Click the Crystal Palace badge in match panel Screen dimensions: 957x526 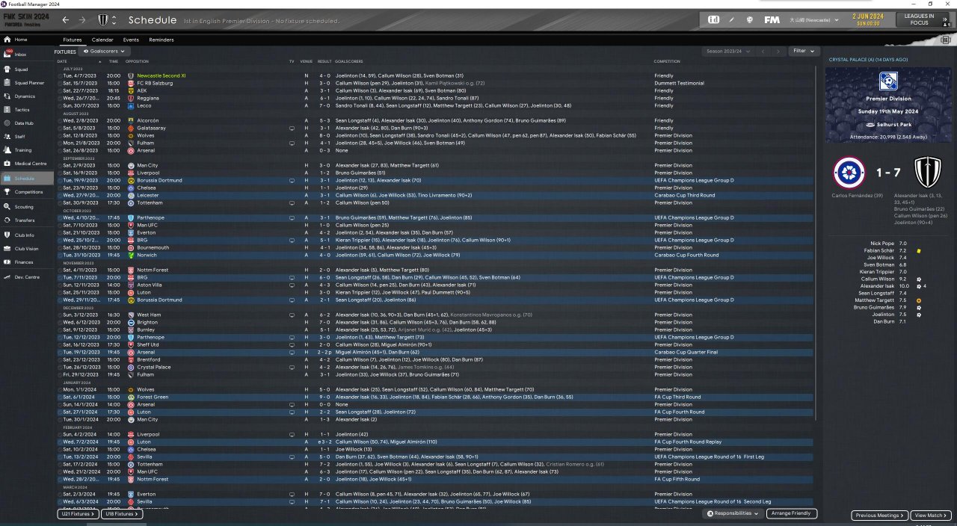coord(849,173)
